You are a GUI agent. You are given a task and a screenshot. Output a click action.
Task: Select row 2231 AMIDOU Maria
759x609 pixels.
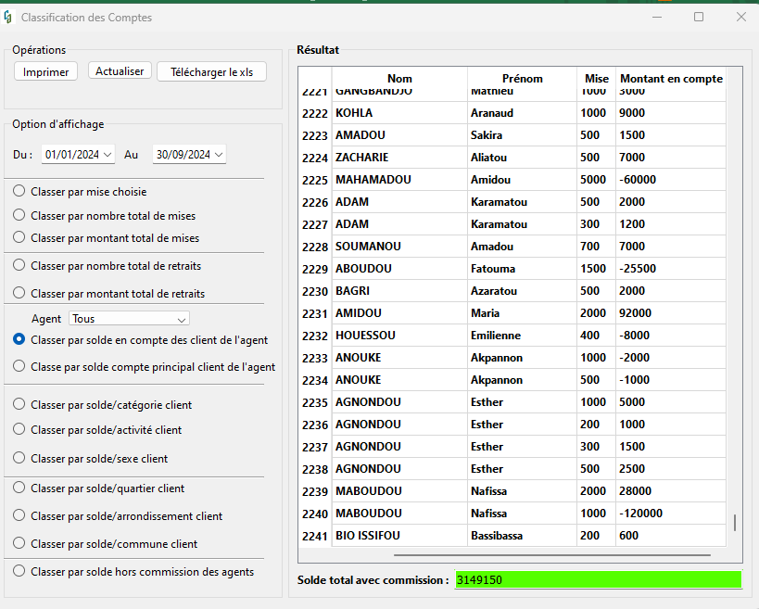click(512, 313)
